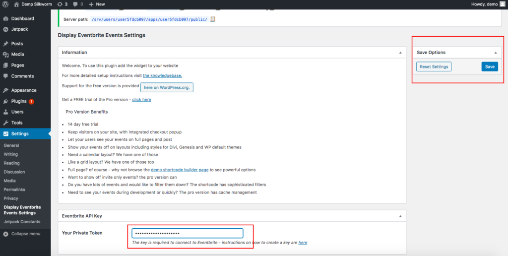Image resolution: width=508 pixels, height=256 pixels.
Task: Click the Your Private Token label
Action: coord(82,233)
